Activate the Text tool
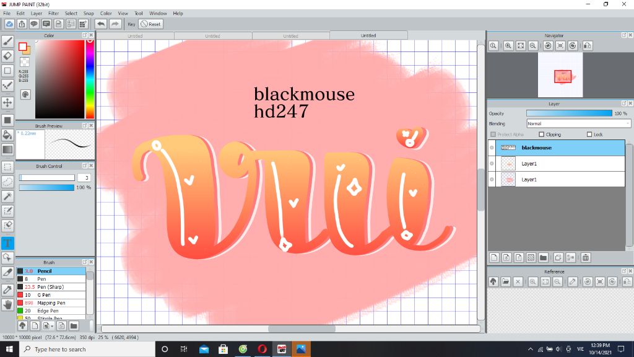The image size is (634, 357). pyautogui.click(x=7, y=243)
